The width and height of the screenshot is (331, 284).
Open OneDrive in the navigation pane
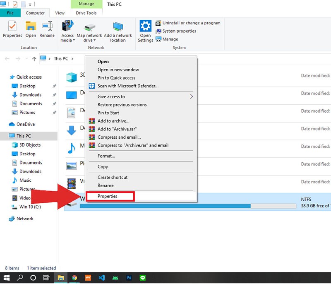tap(26, 124)
